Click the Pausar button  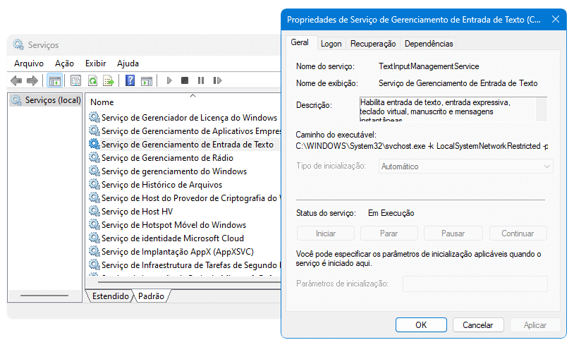[x=453, y=233]
